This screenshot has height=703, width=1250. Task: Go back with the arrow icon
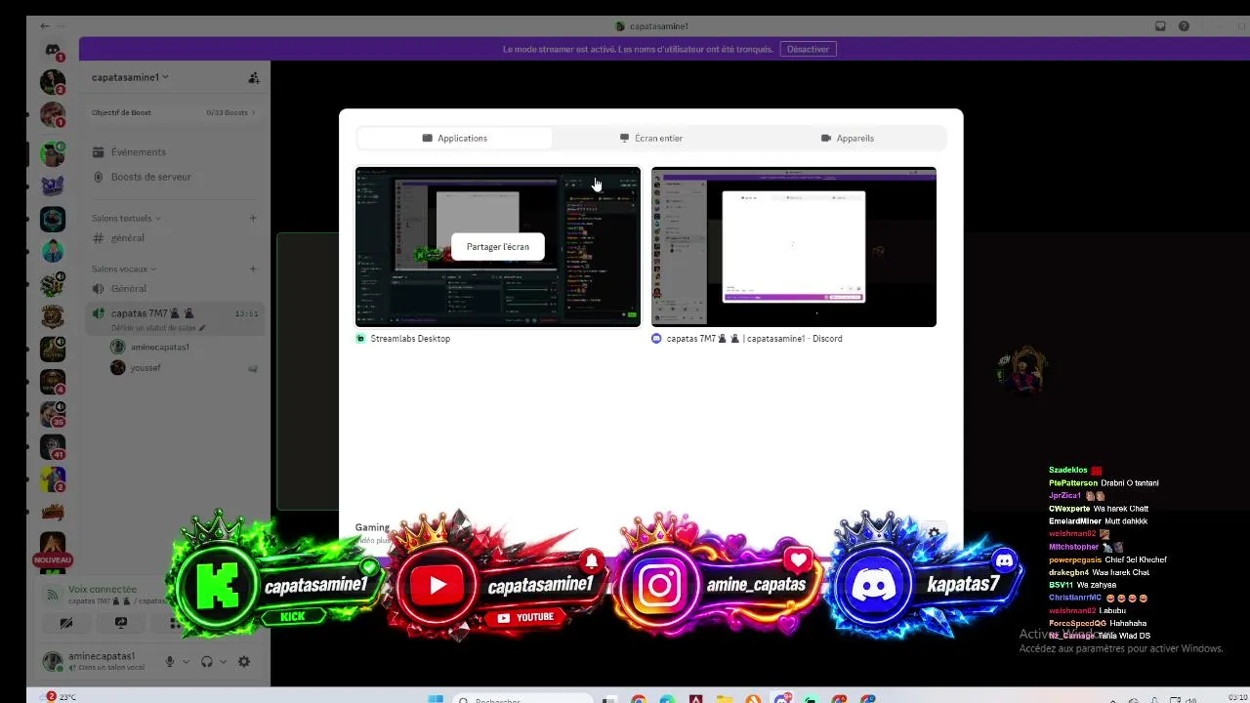45,26
